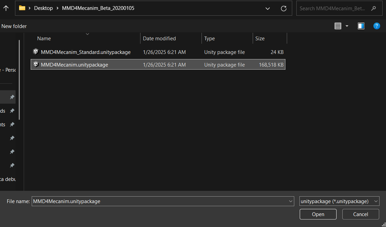This screenshot has width=386, height=227.
Task: Open the unitypackage file type dropdown
Action: pyautogui.click(x=376, y=201)
